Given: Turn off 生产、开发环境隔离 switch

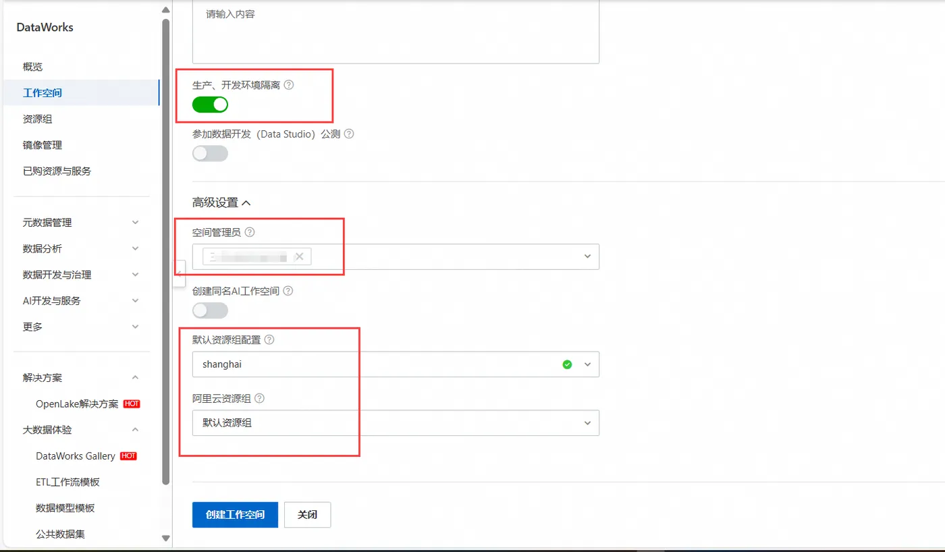Looking at the screenshot, I should [x=210, y=105].
